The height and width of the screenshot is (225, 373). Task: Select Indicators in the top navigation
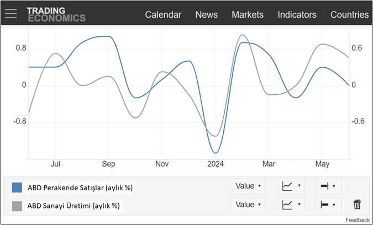click(x=297, y=14)
